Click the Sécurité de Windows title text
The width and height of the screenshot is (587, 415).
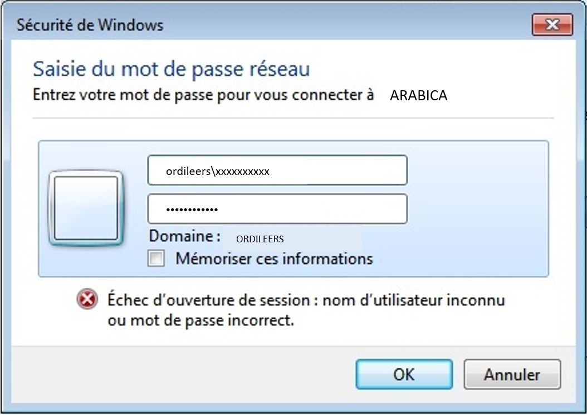(90, 25)
